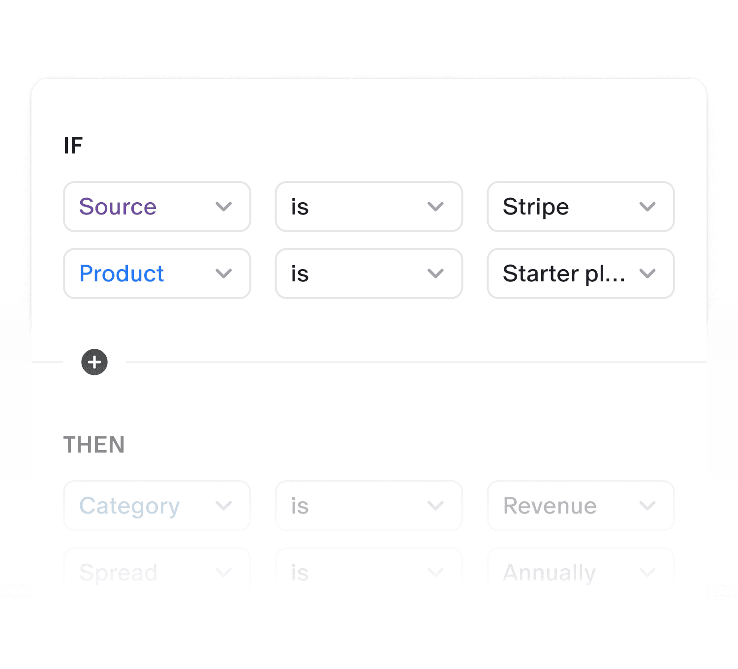This screenshot has height=669, width=738.
Task: Click the chevron in the Annually box
Action: 647,572
